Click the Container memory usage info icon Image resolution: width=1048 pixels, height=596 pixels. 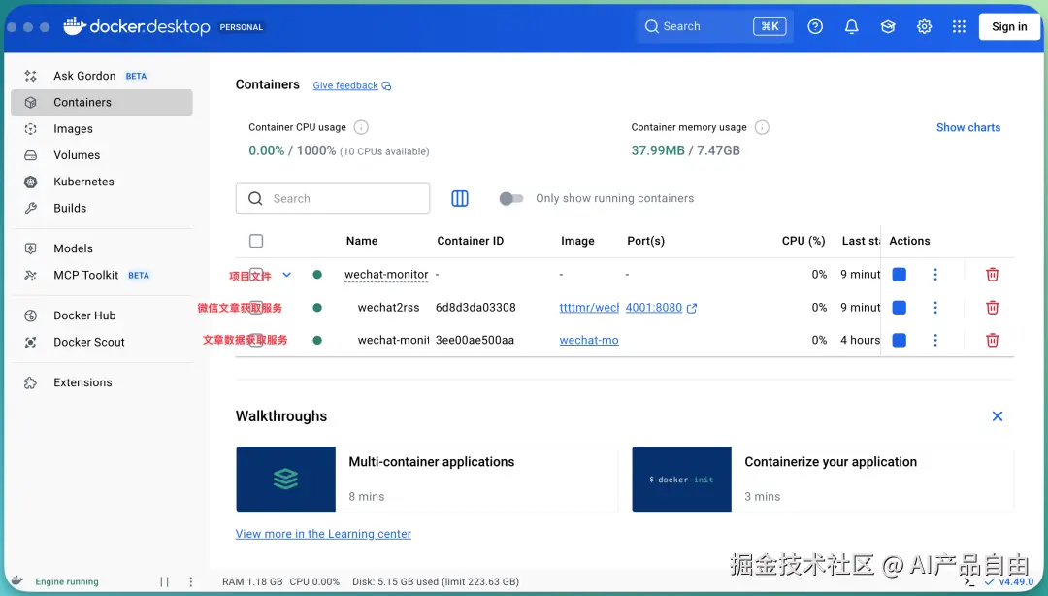[762, 127]
